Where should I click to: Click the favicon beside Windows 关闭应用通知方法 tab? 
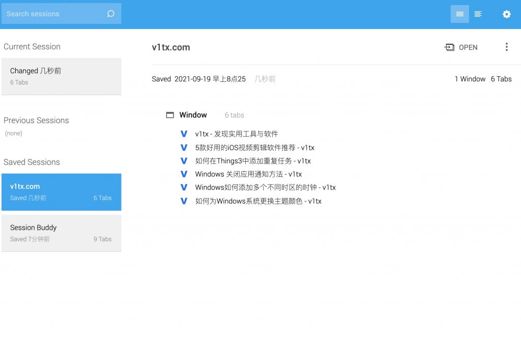[184, 174]
